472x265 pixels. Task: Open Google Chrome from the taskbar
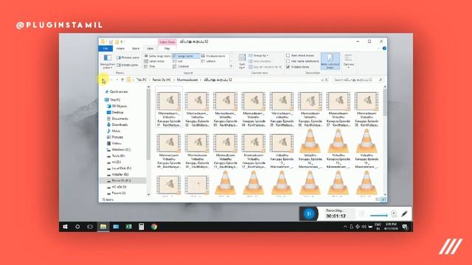(x=154, y=227)
